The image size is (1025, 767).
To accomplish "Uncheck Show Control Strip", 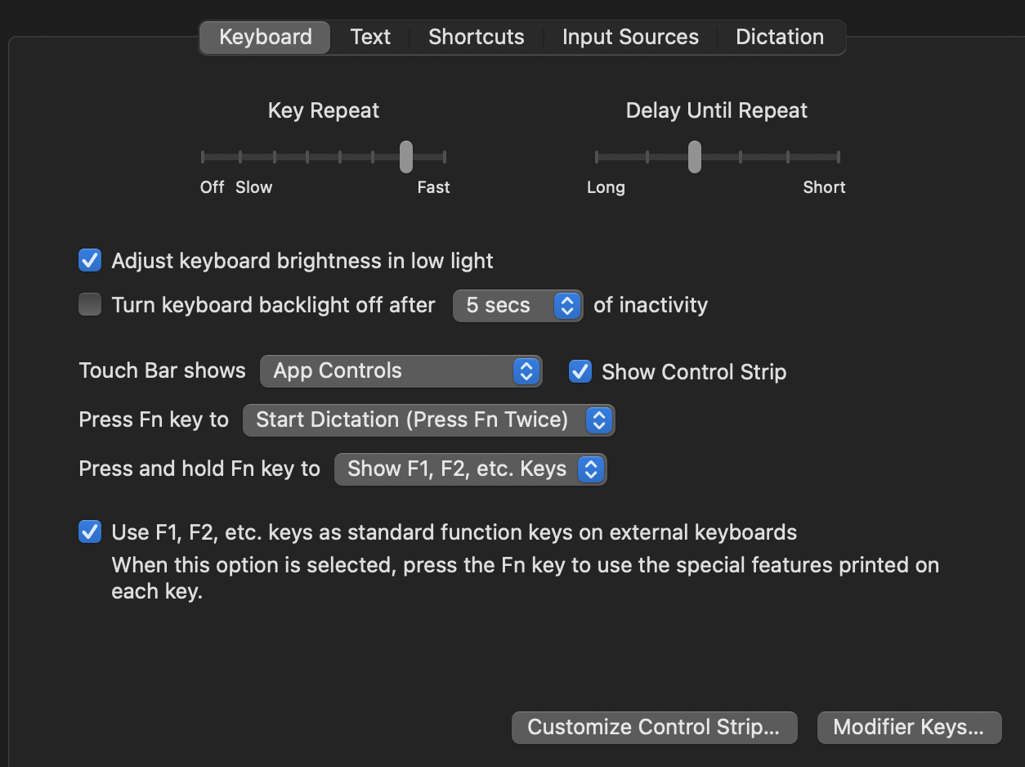I will point(580,371).
